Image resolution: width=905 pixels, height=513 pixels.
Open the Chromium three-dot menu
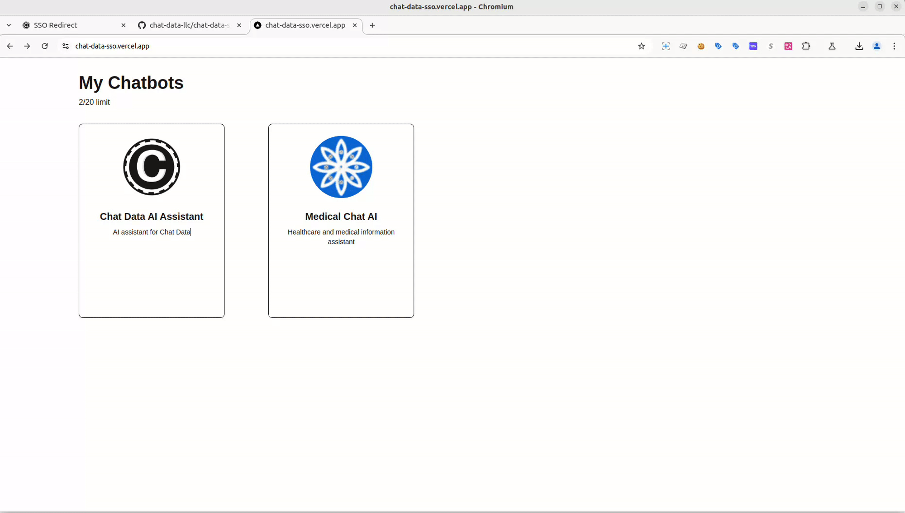point(894,46)
